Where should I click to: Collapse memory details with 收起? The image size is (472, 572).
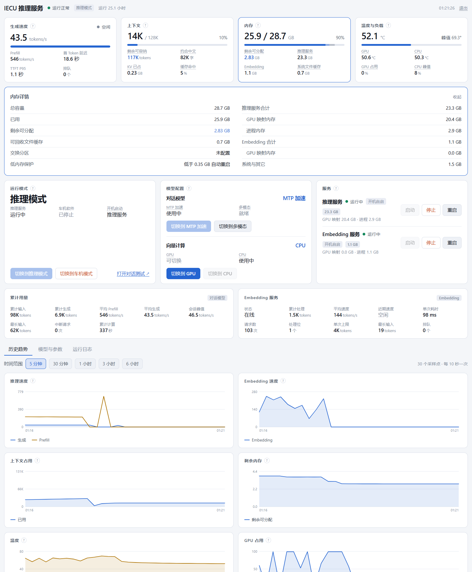pos(457,97)
